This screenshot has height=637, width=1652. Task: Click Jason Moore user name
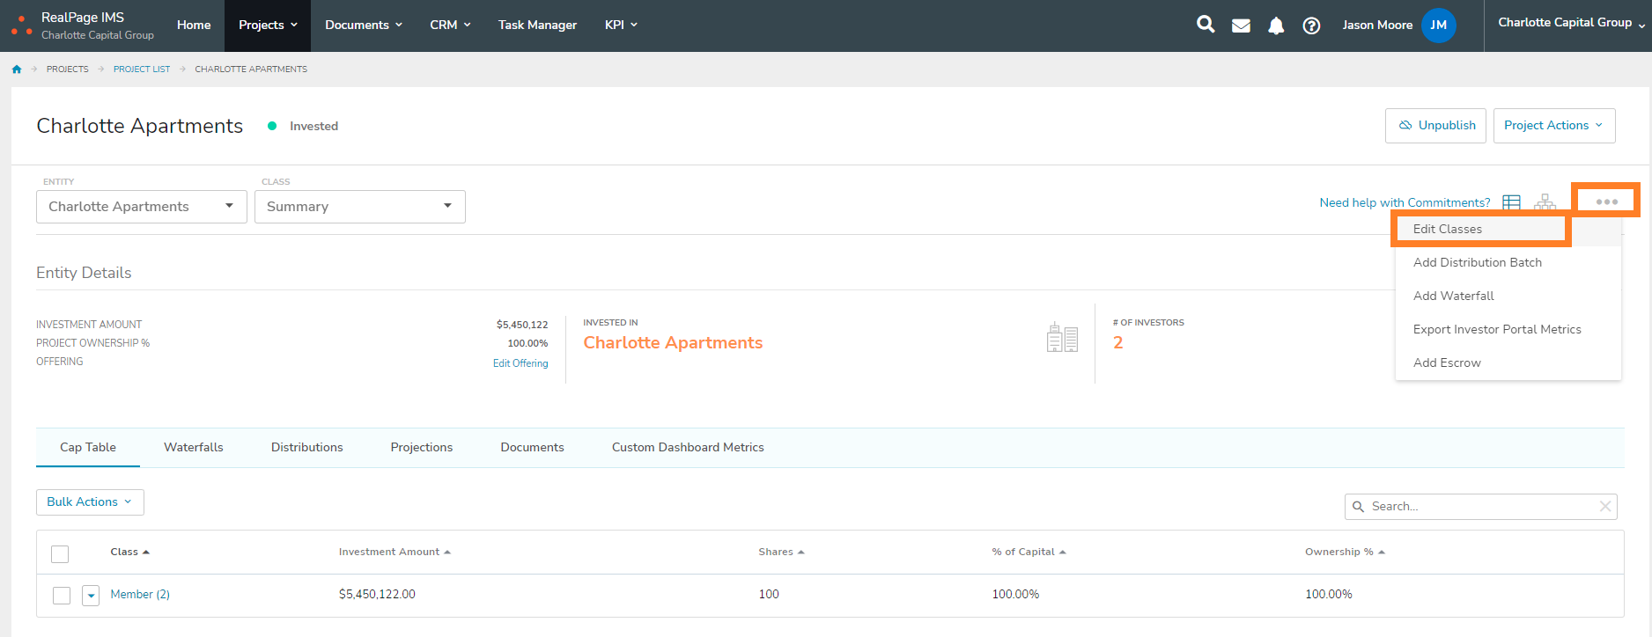pyautogui.click(x=1377, y=26)
